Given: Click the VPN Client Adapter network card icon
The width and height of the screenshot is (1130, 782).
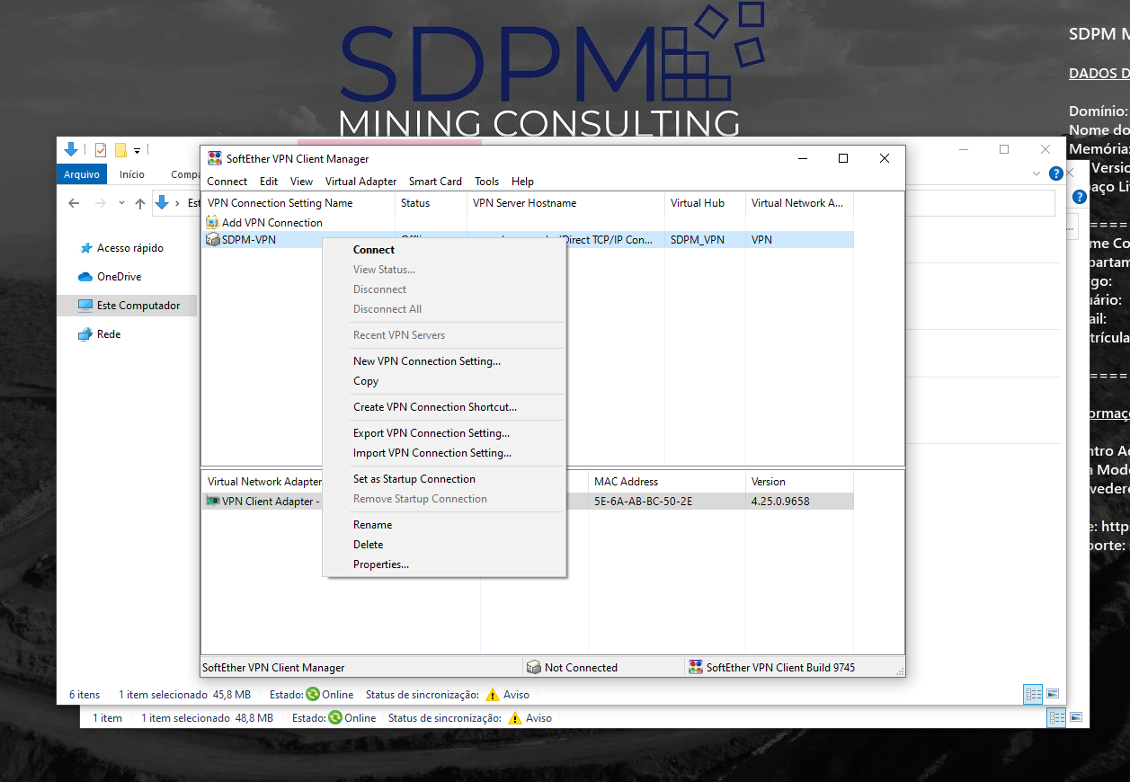Looking at the screenshot, I should pyautogui.click(x=213, y=502).
